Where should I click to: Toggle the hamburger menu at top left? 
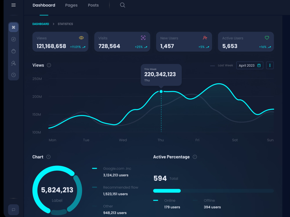13,5
